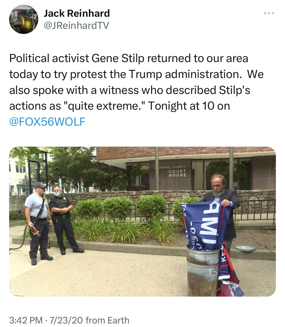Select the phrase "quite extreme." in the tweet

[102, 106]
